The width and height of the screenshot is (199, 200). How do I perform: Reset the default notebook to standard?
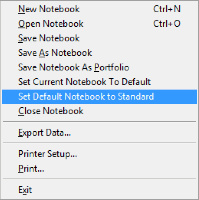pos(86,97)
